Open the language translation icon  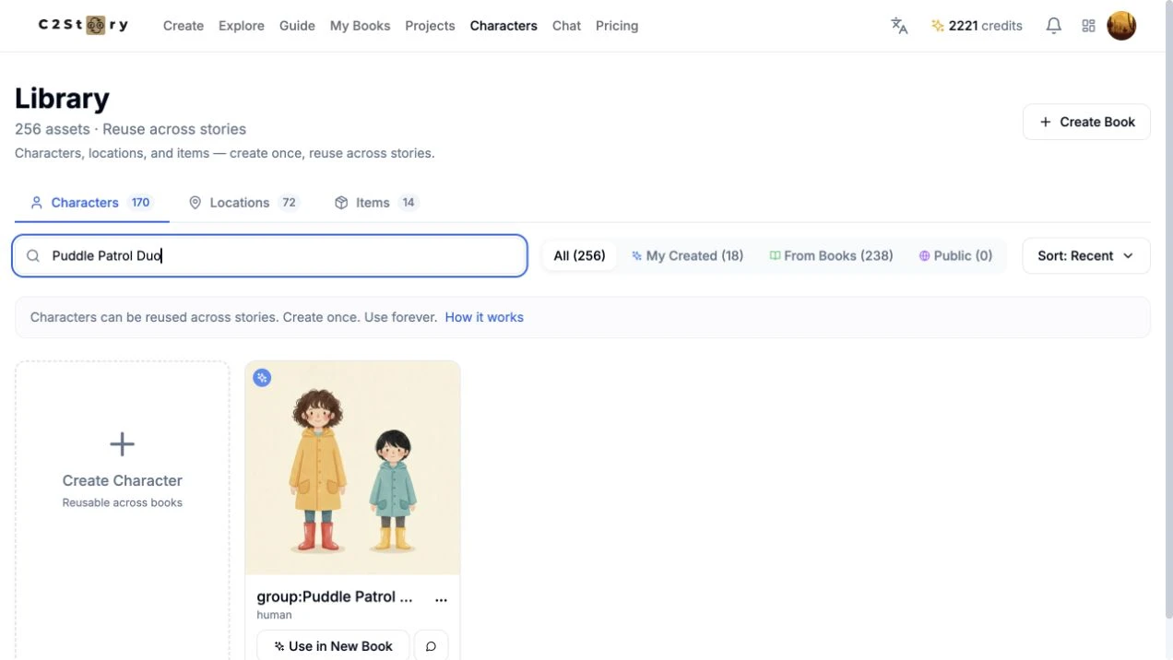899,26
